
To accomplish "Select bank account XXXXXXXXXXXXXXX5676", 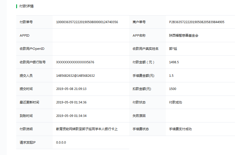I will pos(75,62).
